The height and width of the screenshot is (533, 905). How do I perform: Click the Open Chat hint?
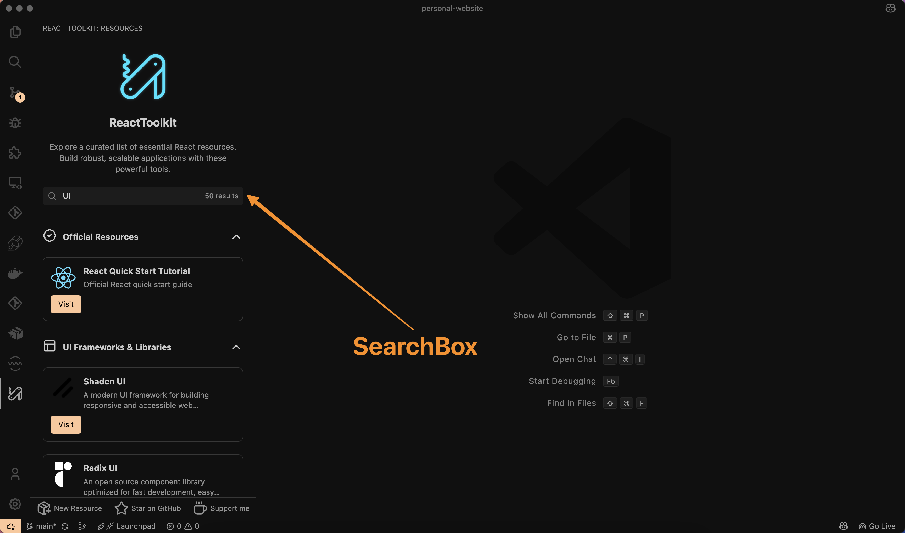574,359
